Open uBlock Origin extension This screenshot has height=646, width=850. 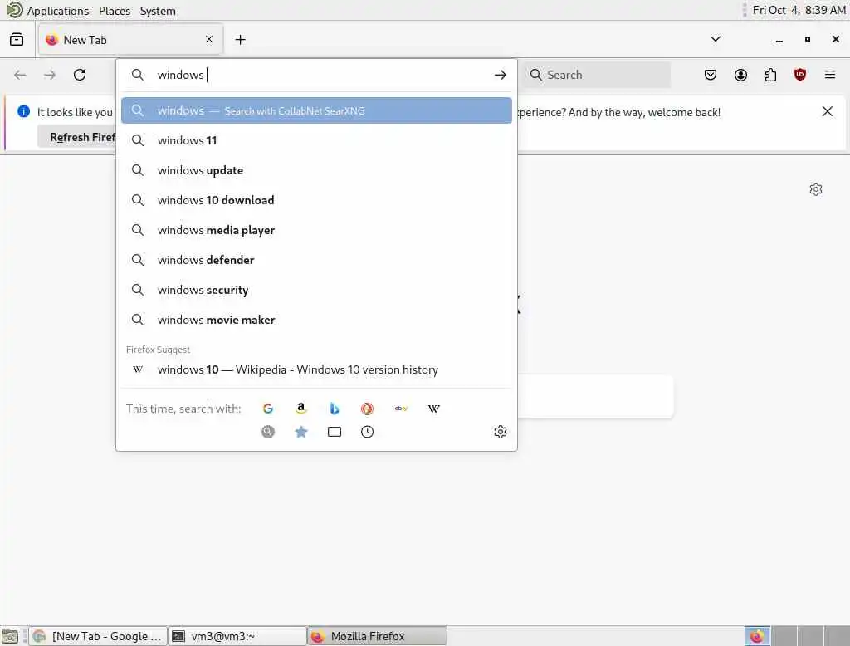(800, 75)
